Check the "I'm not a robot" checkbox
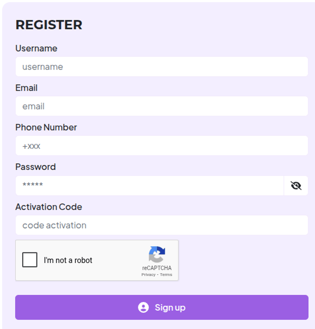 30,260
